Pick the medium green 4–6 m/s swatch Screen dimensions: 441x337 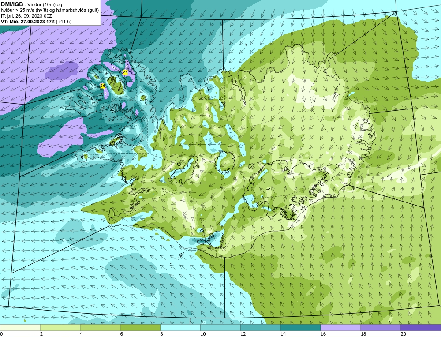pyautogui.click(x=100, y=327)
